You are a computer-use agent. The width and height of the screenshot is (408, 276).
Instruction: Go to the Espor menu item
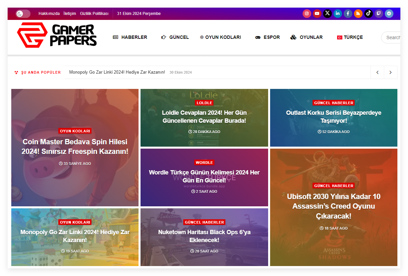267,37
